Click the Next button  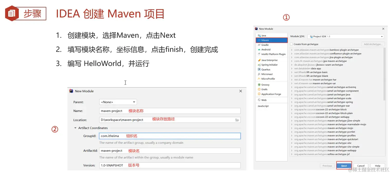(x=344, y=166)
